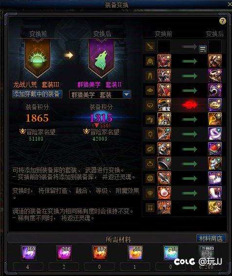232x276 pixels.
Task: Click the green wolf set banner
Action: 101,58
